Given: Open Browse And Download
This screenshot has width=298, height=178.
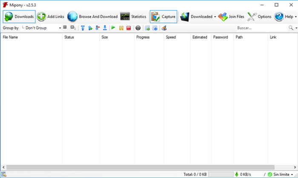Looking at the screenshot, I should 92,17.
